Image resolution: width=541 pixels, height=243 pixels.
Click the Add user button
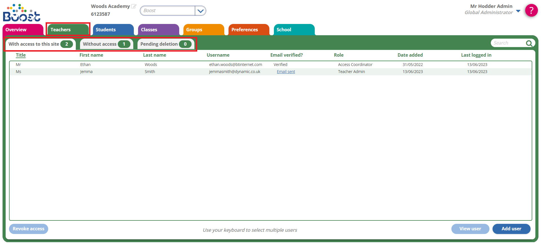[511, 229]
